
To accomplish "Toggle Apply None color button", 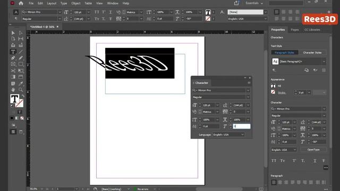I will 22,118.
